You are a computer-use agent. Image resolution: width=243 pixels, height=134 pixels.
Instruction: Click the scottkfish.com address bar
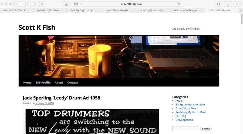point(131,4)
